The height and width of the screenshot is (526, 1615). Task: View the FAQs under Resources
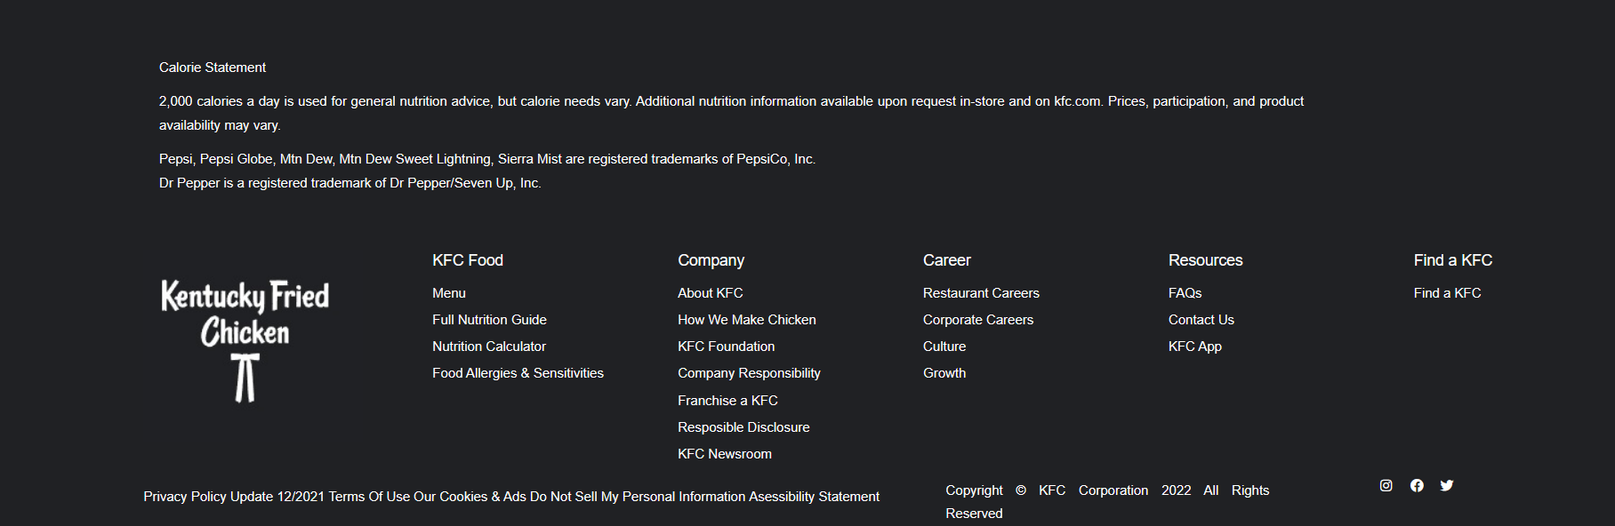1184,292
